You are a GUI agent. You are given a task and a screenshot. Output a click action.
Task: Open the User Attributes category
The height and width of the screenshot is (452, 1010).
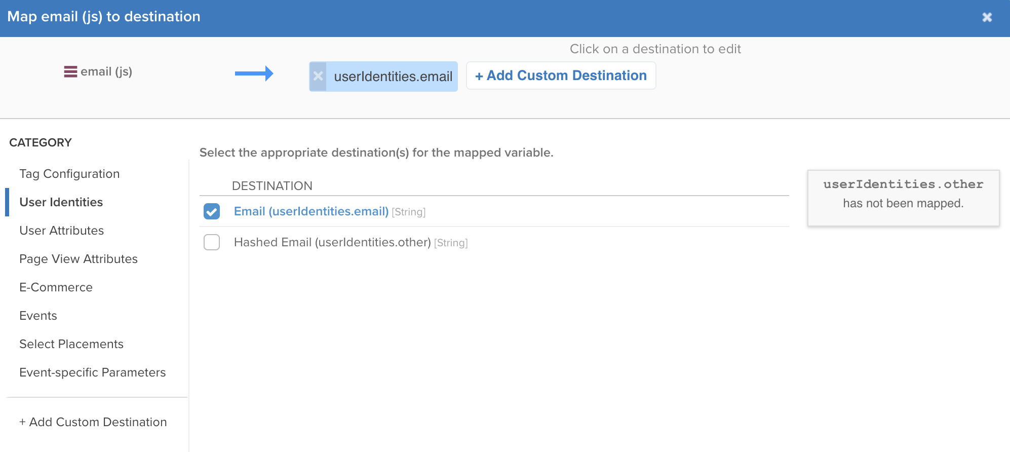coord(61,230)
